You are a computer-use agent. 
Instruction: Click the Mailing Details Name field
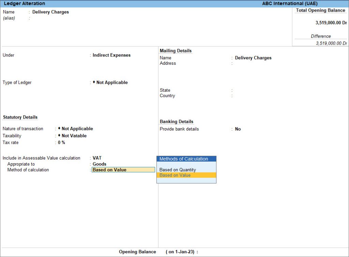point(253,58)
